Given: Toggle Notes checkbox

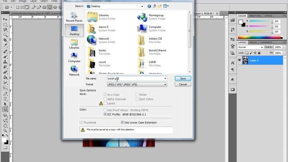Looking at the screenshot, I should [x=137, y=94].
